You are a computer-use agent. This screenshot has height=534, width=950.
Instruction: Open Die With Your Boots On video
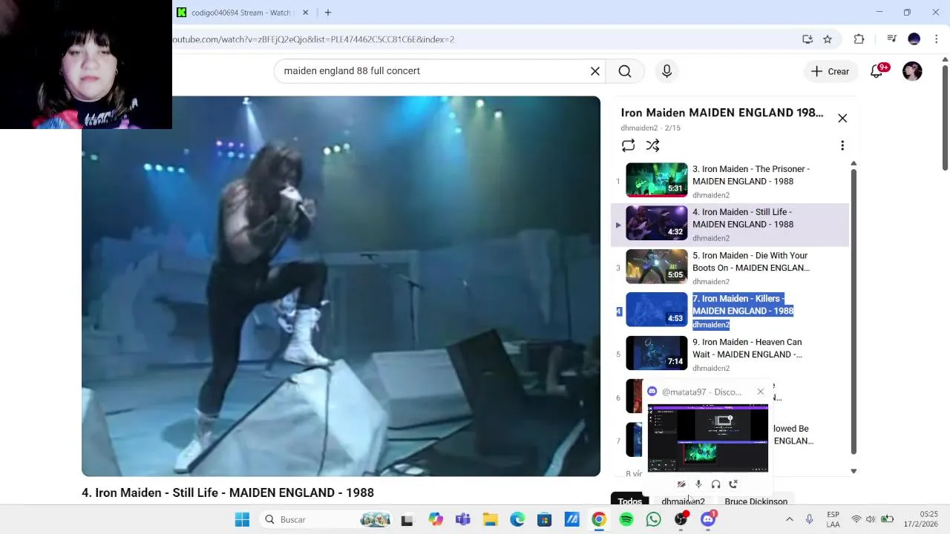[x=751, y=262]
